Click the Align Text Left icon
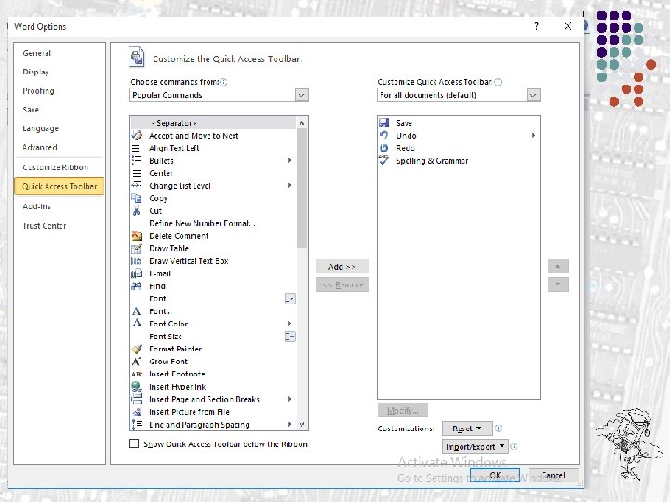This screenshot has height=502, width=670. point(136,148)
